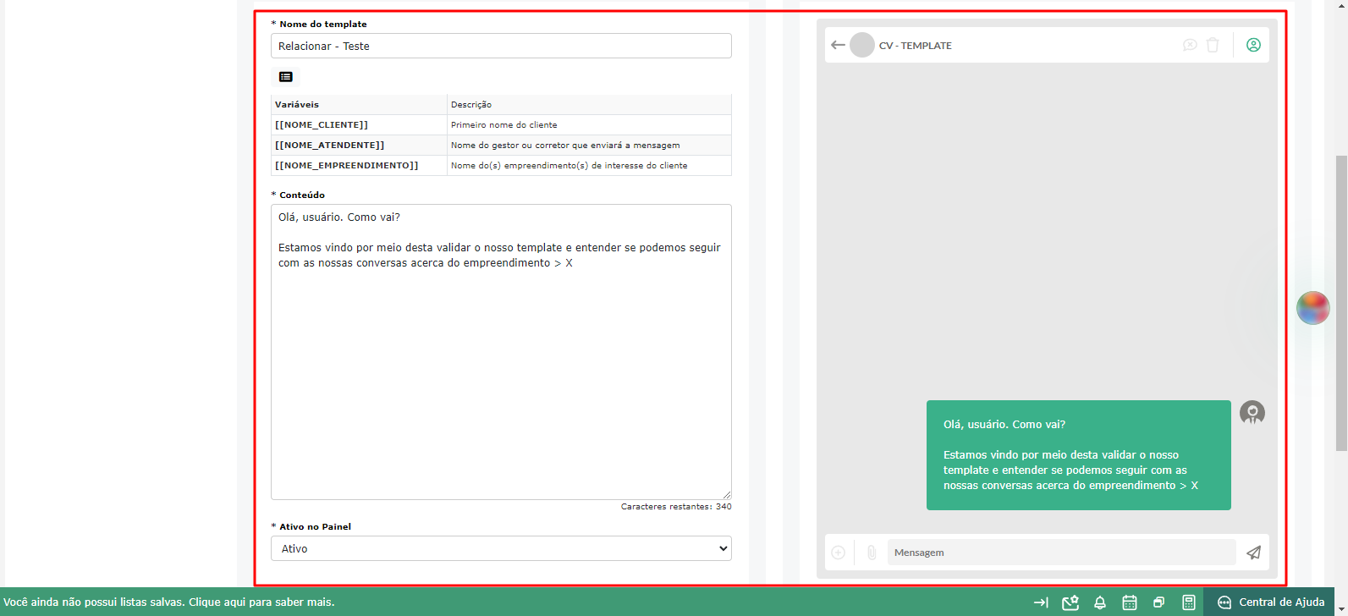
Task: Click the sender avatar beside the green message bubble
Action: tap(1252, 413)
